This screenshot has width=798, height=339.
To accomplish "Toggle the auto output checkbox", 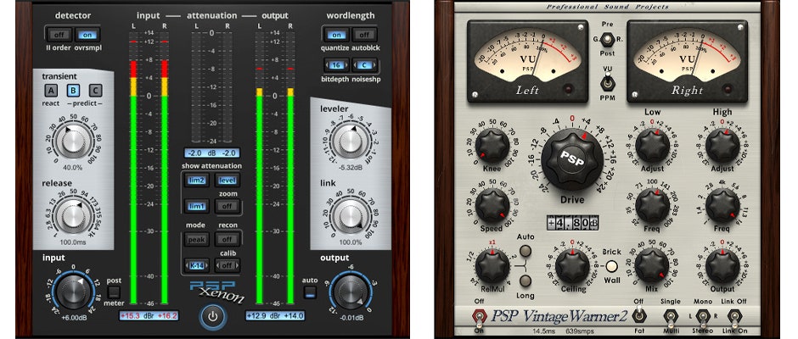I will [x=310, y=293].
